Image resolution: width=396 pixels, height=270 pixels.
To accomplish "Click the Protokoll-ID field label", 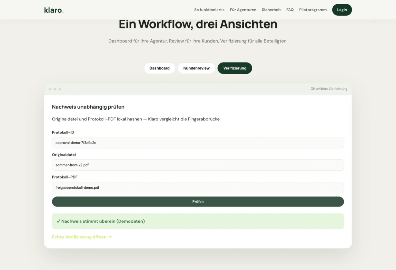I will point(63,132).
